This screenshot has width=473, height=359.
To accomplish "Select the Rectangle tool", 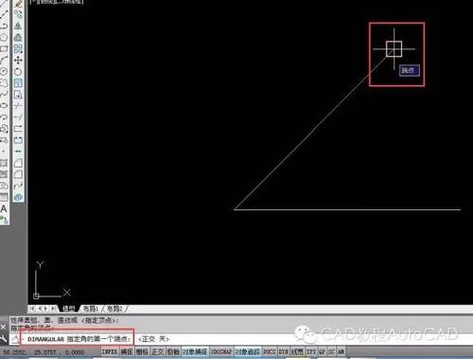I will coord(4,48).
